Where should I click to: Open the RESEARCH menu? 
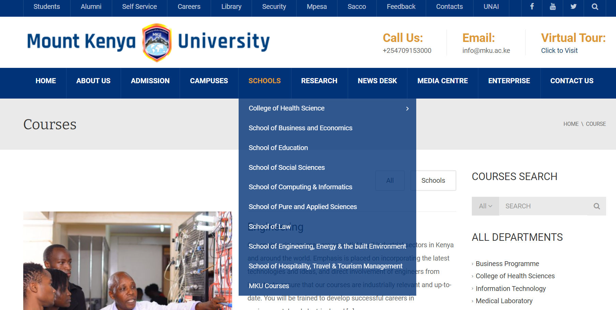(x=319, y=81)
